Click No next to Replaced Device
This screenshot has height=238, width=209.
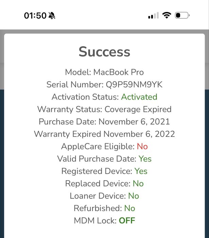pyautogui.click(x=138, y=184)
